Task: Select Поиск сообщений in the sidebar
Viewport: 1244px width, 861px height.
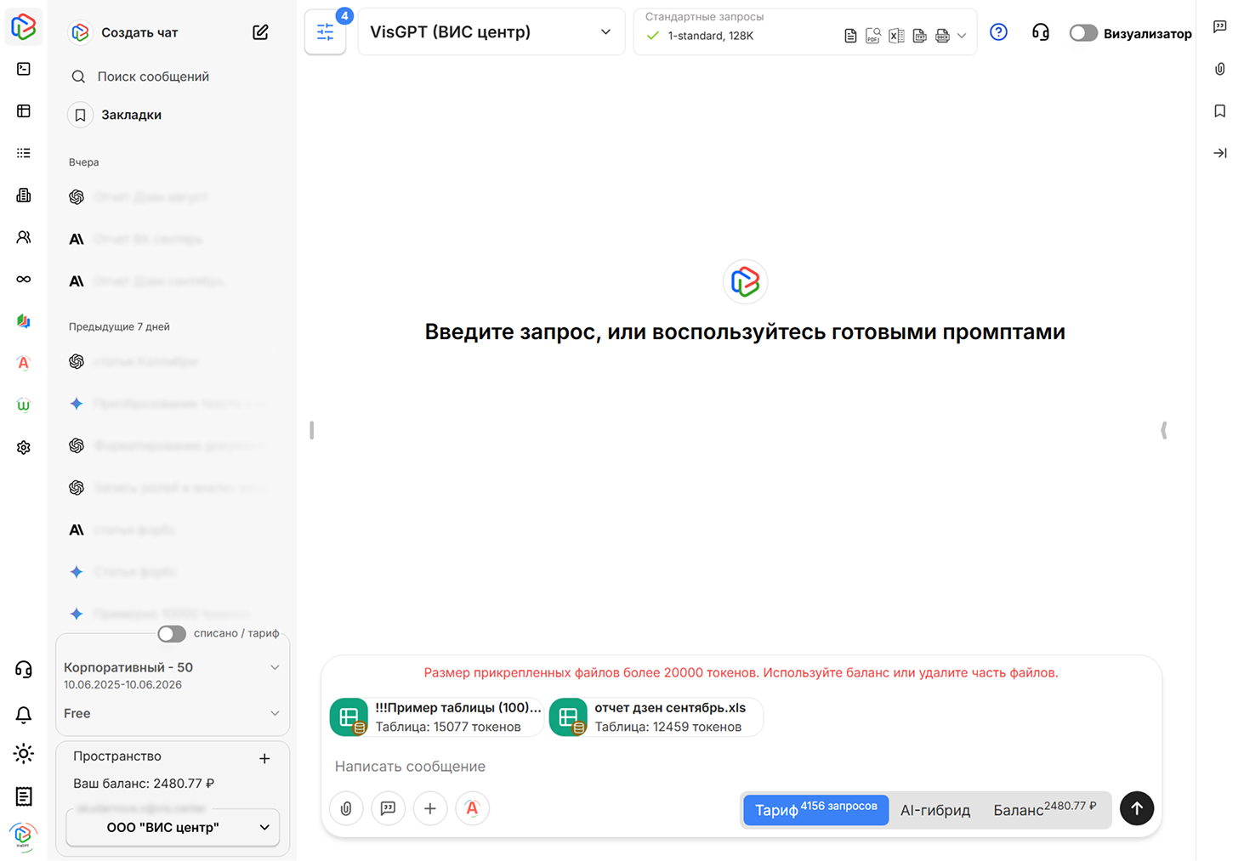Action: pos(154,76)
